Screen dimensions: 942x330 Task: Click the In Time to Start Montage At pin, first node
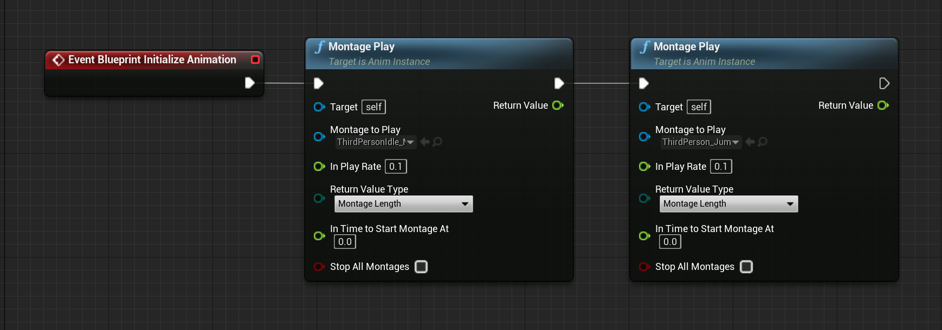tap(319, 236)
